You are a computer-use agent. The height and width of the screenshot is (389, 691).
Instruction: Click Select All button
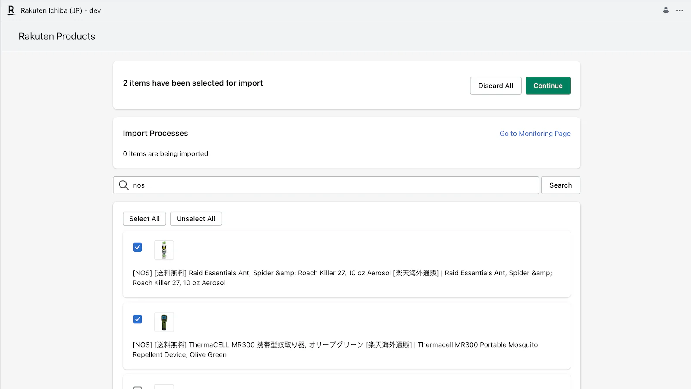[144, 219]
